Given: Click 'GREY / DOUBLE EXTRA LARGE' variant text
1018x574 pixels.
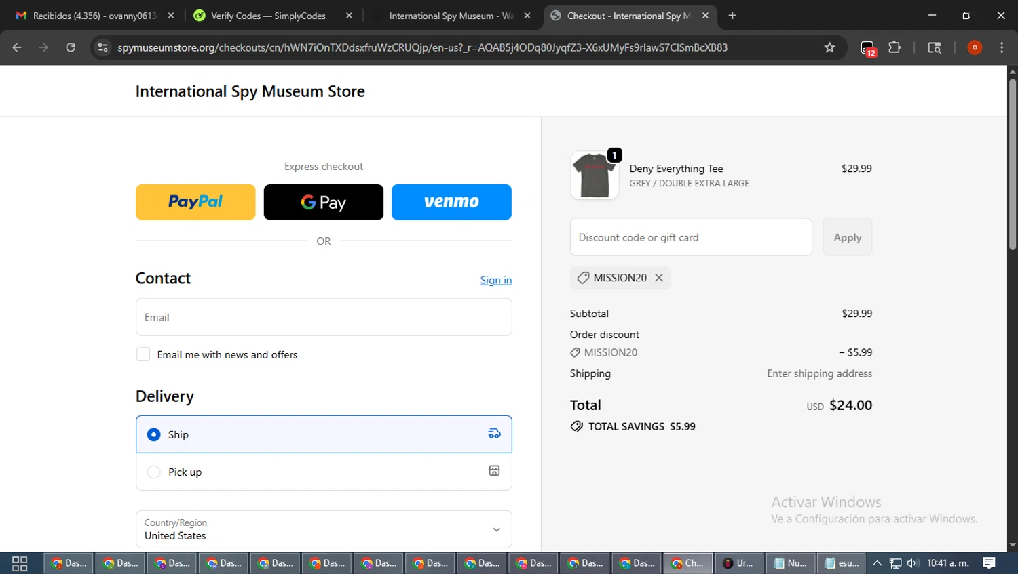Looking at the screenshot, I should pyautogui.click(x=689, y=184).
